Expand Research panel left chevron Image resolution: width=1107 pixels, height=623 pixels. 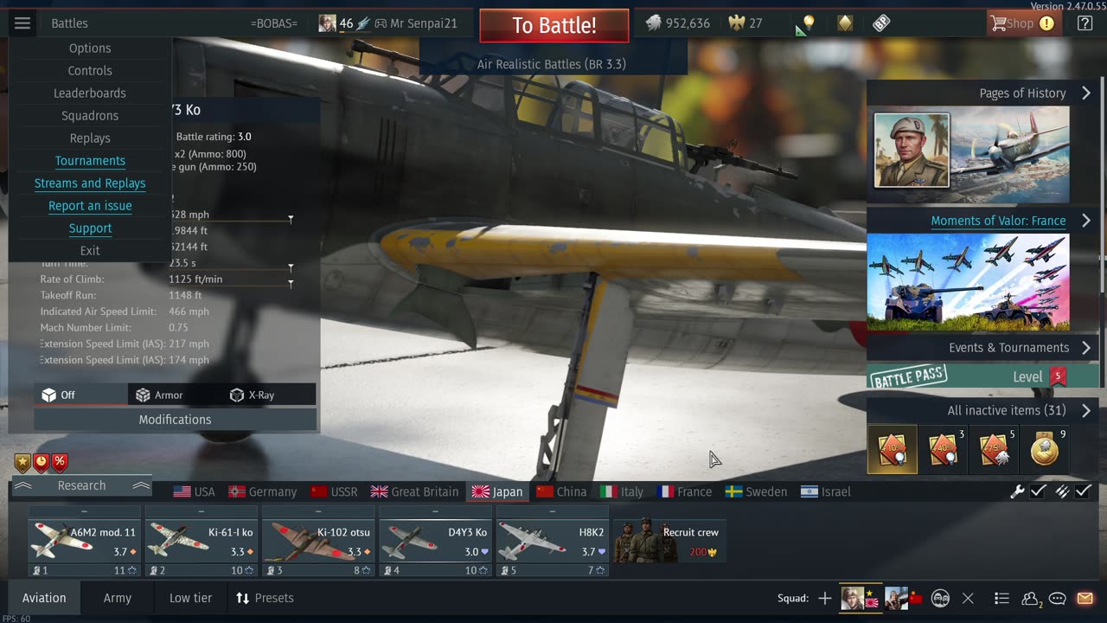(22, 485)
